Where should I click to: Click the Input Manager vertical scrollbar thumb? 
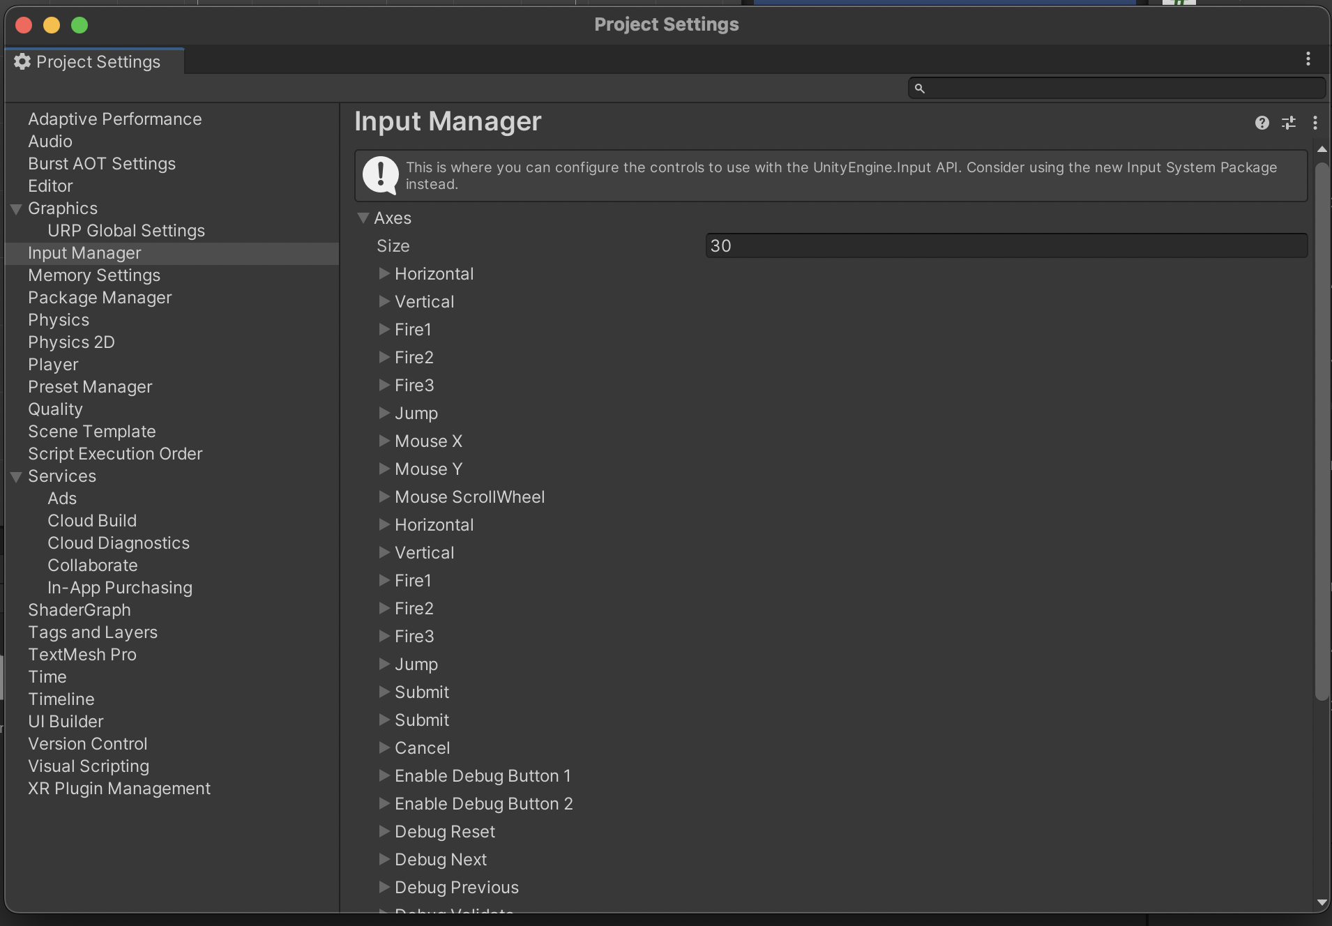click(x=1322, y=431)
